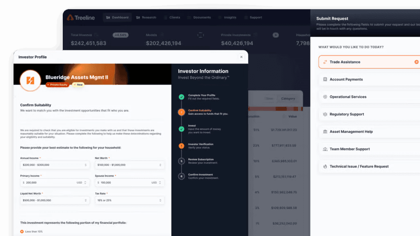
Task: Click the Blueridge Assets Mgmt II logo avatar
Action: point(30,80)
